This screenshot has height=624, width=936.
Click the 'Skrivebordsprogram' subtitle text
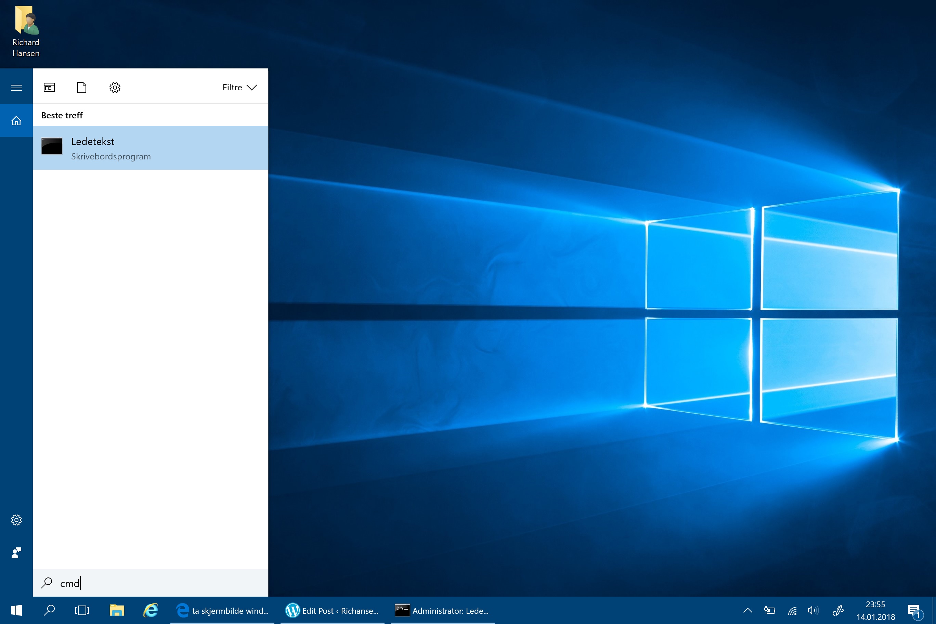111,156
